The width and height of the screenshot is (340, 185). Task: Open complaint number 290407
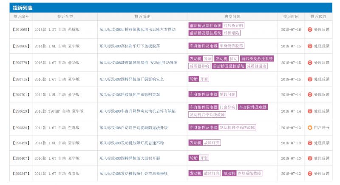(x=21, y=158)
